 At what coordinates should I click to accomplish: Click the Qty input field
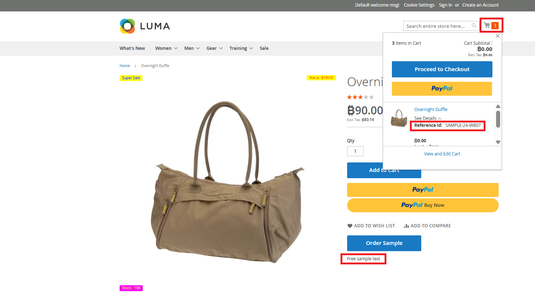pos(355,151)
